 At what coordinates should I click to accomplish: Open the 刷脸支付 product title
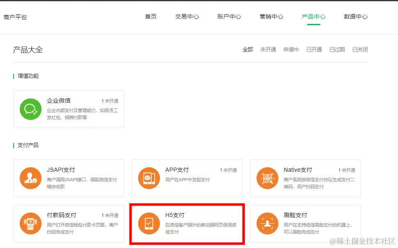click(295, 215)
